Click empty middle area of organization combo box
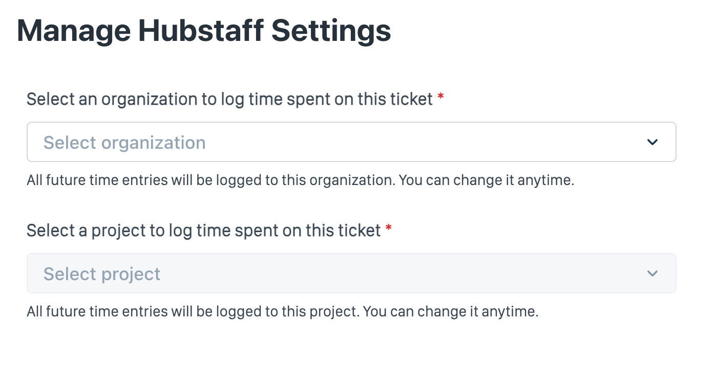 [410, 142]
